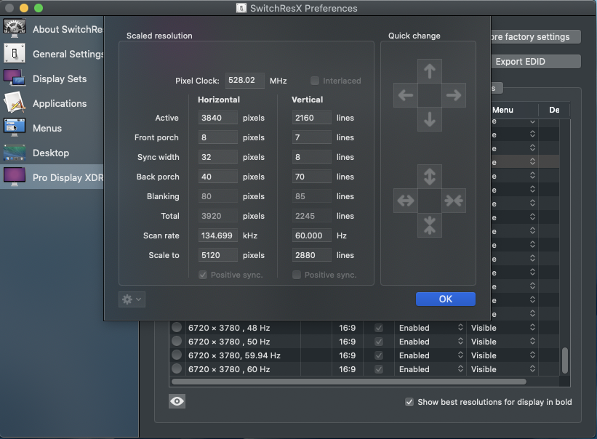Click the horizontal Front porch field
Viewport: 597px width, 439px height.
tap(217, 137)
